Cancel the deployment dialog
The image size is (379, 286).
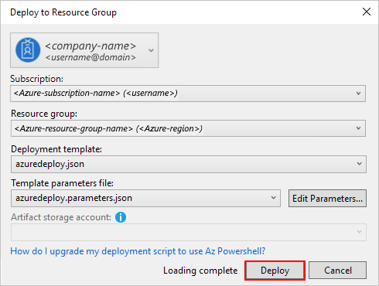pyautogui.click(x=337, y=271)
